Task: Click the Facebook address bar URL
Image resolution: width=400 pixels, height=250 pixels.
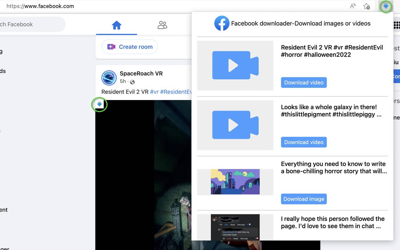Action: click(x=40, y=6)
